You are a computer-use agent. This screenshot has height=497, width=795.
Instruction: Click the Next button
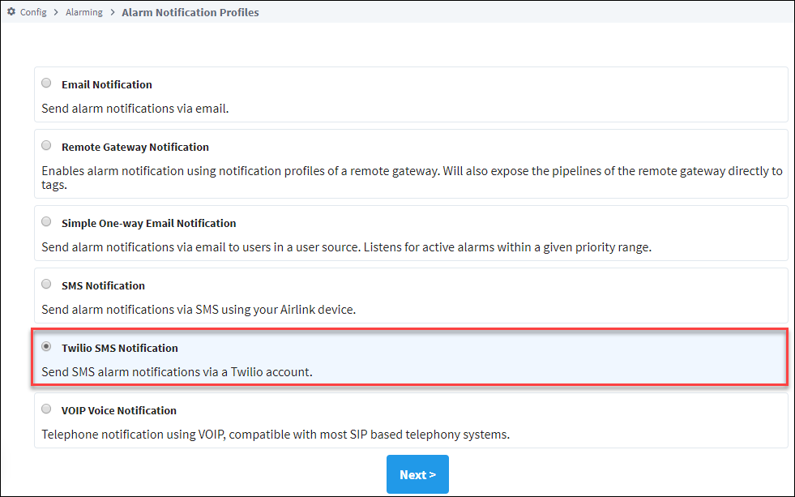[417, 474]
